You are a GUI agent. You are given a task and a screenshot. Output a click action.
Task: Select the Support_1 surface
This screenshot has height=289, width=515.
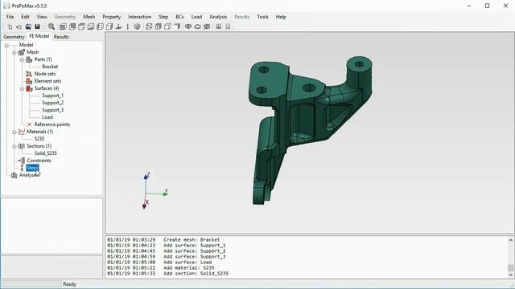[52, 96]
